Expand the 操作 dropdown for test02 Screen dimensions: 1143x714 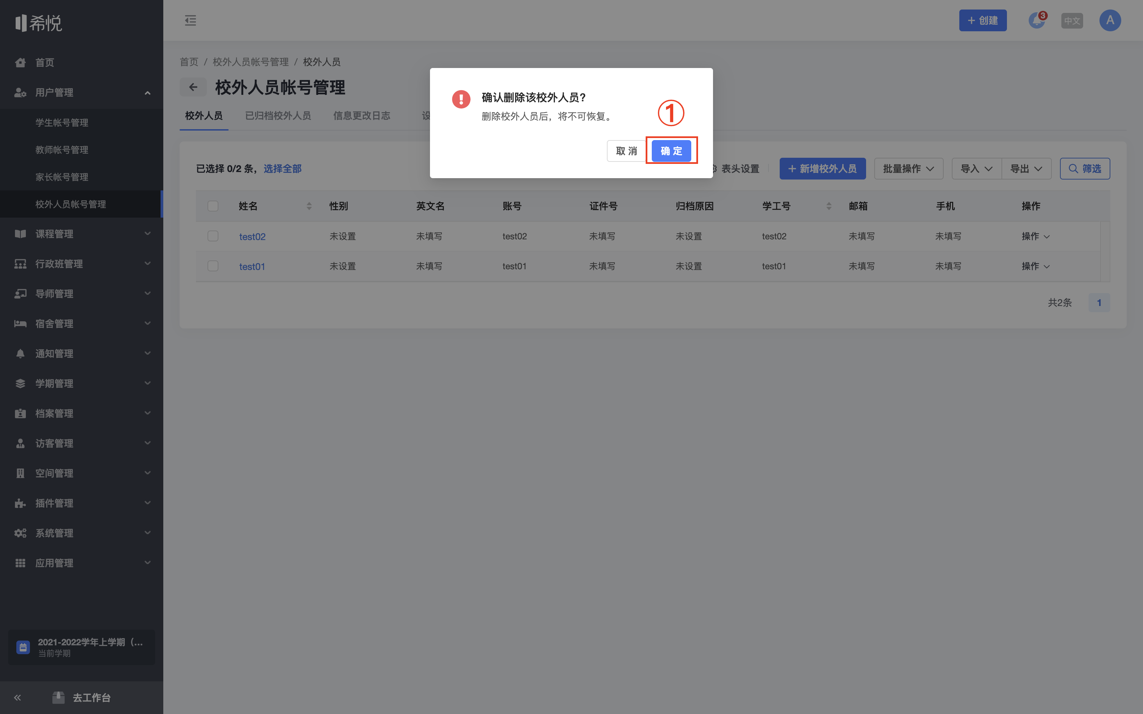pyautogui.click(x=1035, y=236)
